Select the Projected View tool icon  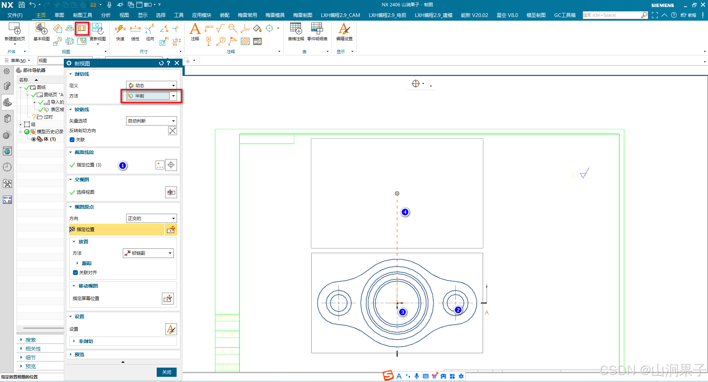[x=58, y=28]
